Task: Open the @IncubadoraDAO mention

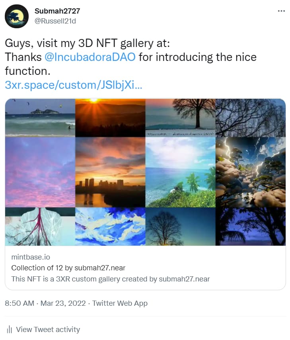Action: (90, 57)
